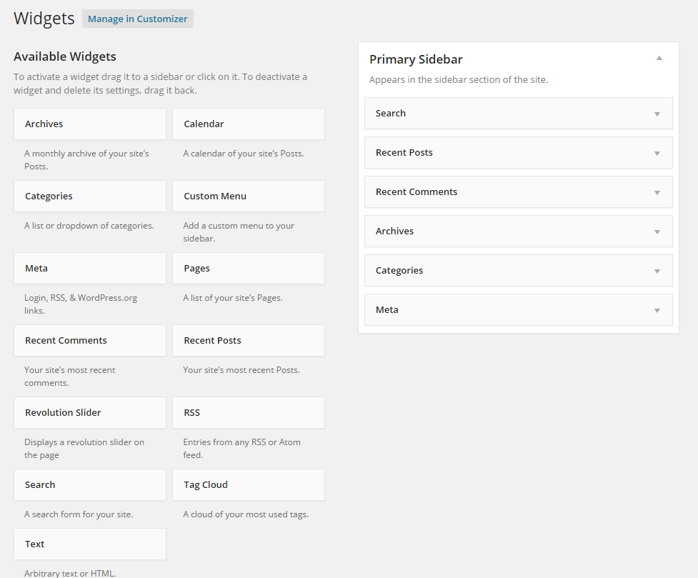Expand the Meta sidebar widget arrow
This screenshot has height=578, width=698.
(657, 310)
